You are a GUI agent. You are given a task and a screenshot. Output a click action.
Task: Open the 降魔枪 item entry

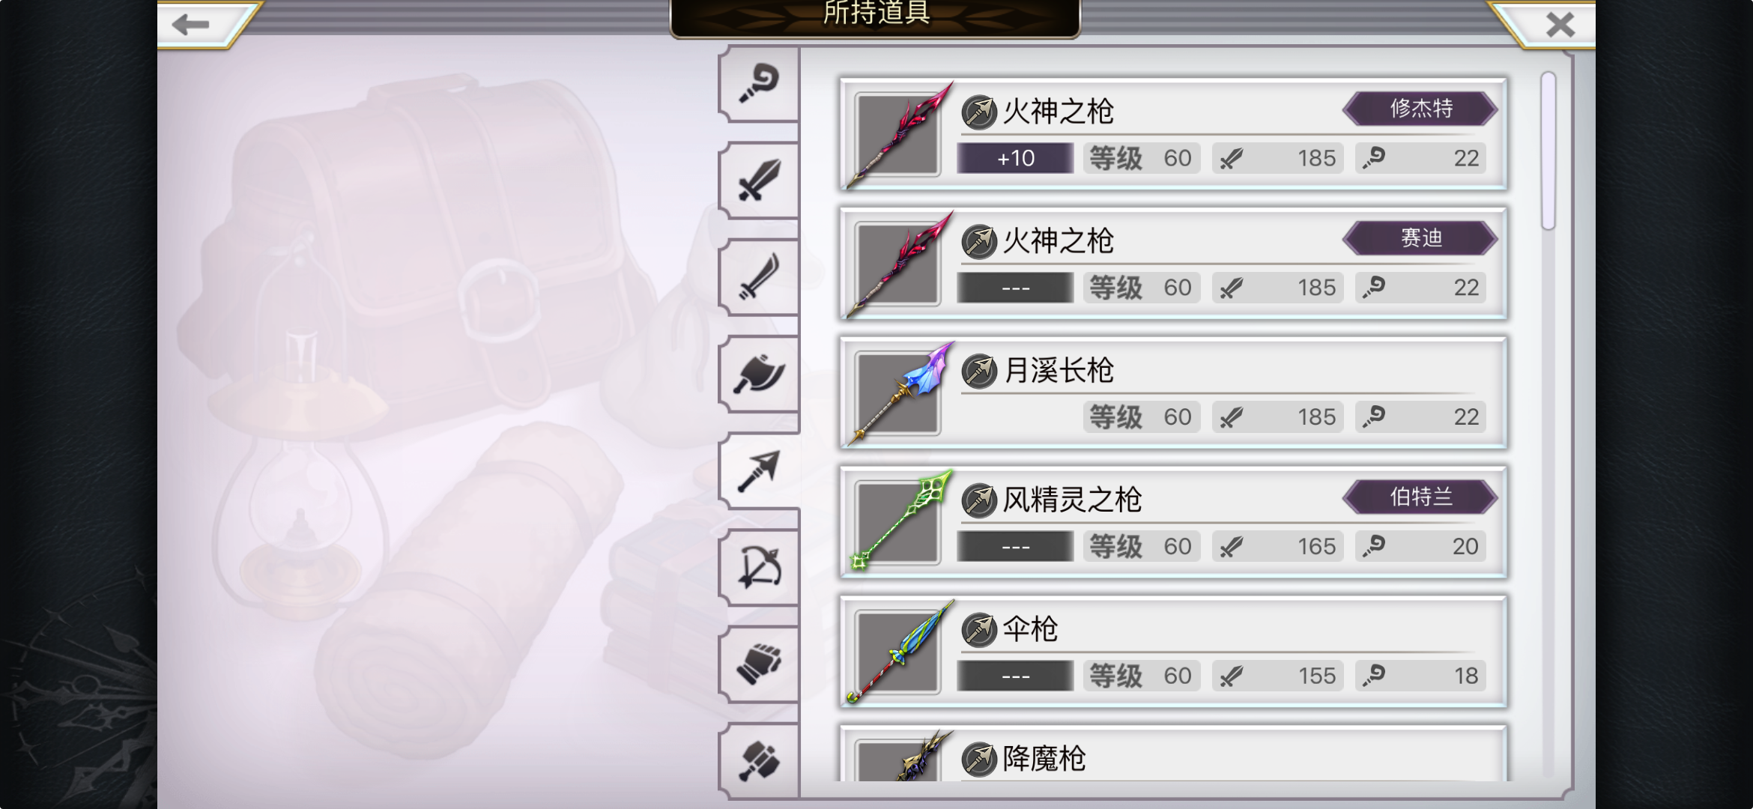click(x=1173, y=754)
